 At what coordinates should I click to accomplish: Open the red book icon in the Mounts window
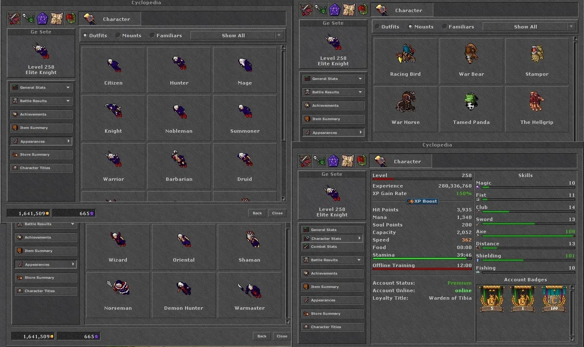coord(363,10)
